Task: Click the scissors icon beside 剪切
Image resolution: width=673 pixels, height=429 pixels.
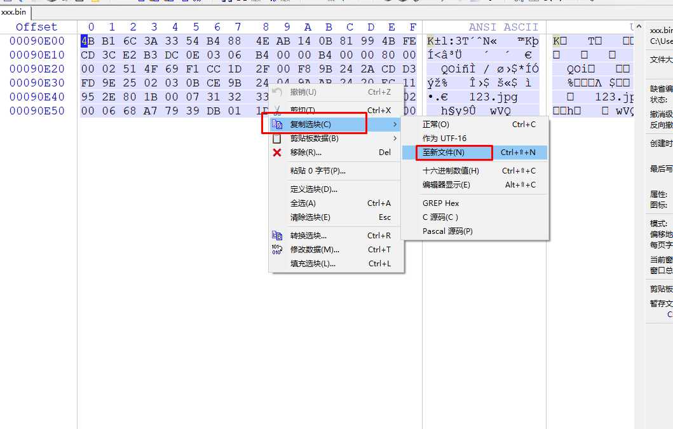Action: tap(277, 111)
